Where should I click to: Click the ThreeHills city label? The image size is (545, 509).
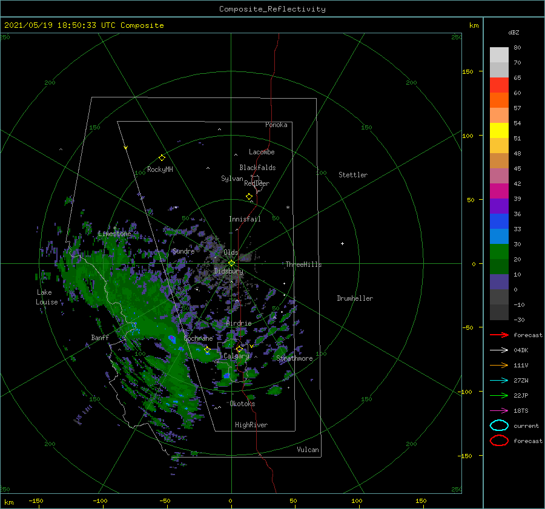[304, 264]
